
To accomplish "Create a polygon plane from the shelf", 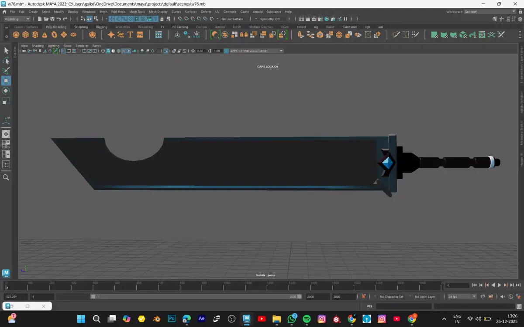I will pyautogui.click(x=64, y=35).
